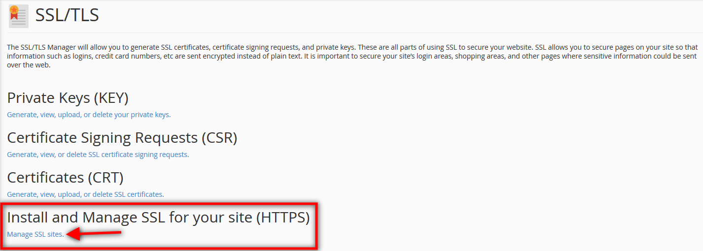Viewport: 703px width, 251px height.
Task: Click the 'Certificate Signing Requests' heading text
Action: (102, 138)
